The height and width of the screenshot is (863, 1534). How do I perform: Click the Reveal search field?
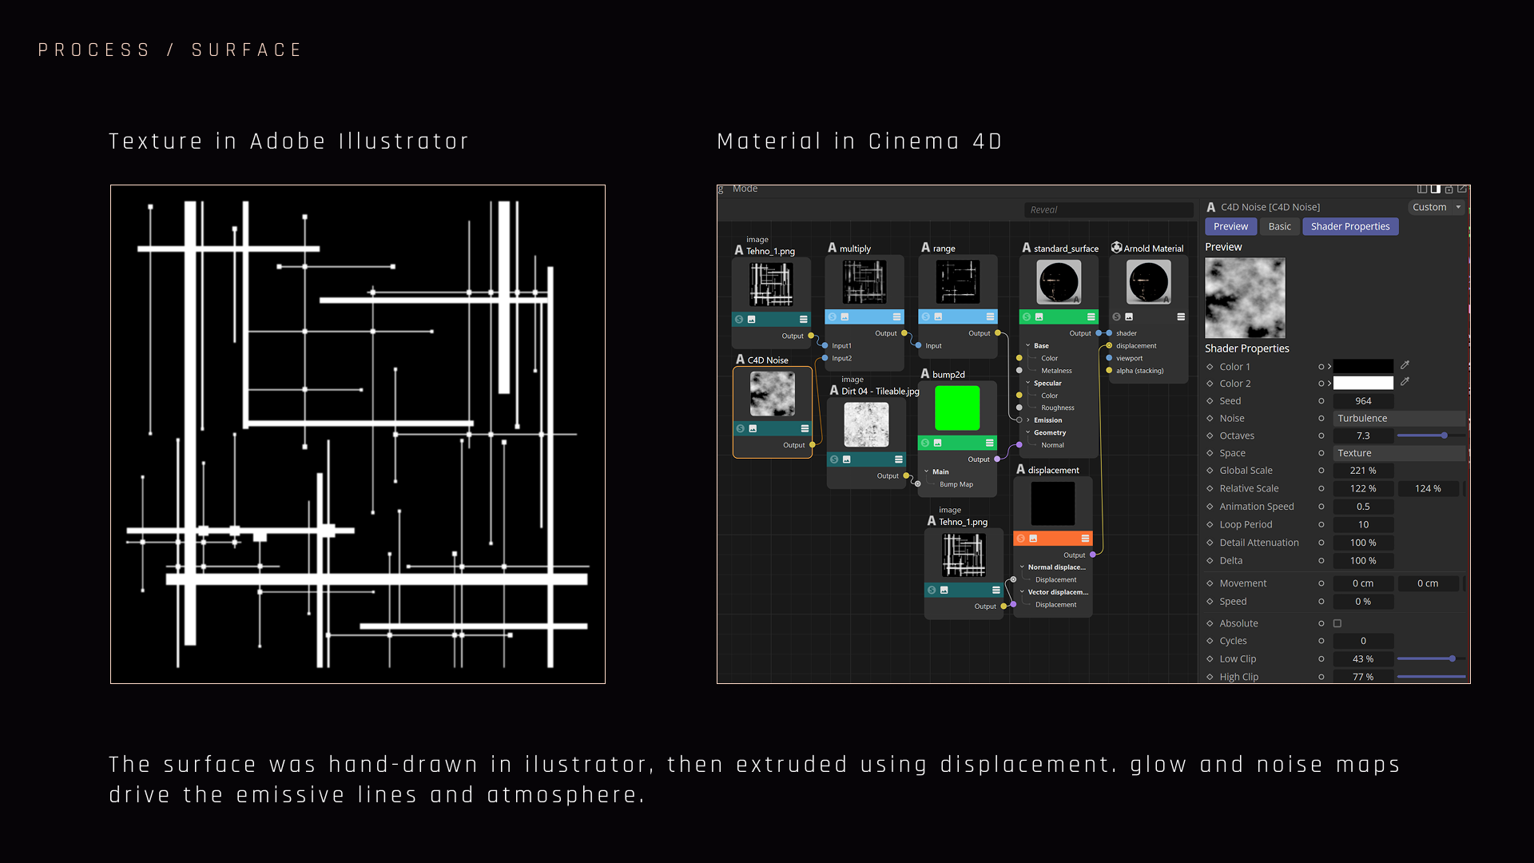click(x=1109, y=210)
